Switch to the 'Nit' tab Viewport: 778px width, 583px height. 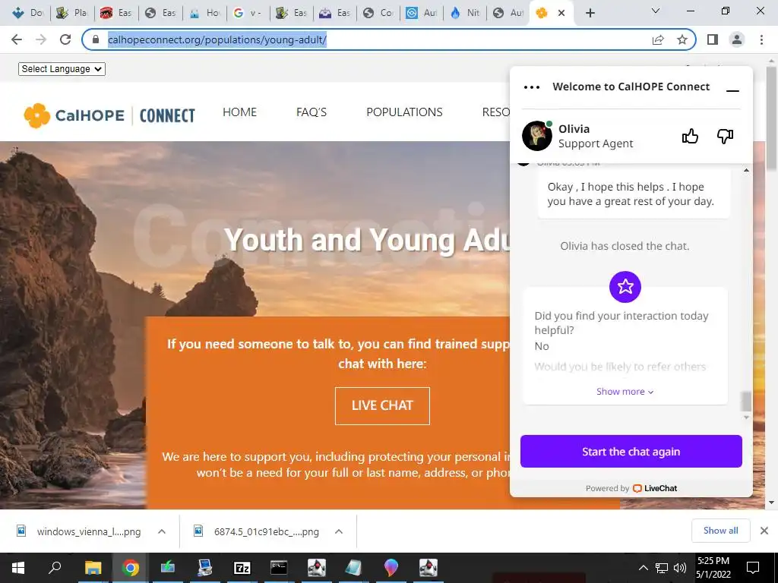click(x=466, y=13)
